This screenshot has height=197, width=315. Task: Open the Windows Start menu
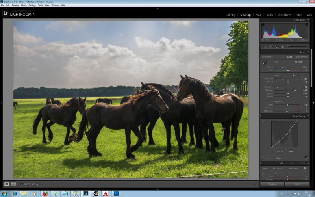tap(4, 193)
